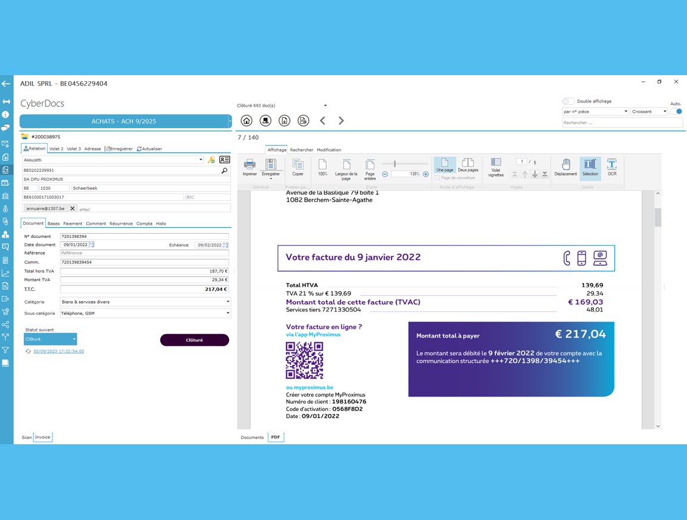This screenshot has width=687, height=520.
Task: Open the Catégorie dropdown
Action: click(228, 302)
